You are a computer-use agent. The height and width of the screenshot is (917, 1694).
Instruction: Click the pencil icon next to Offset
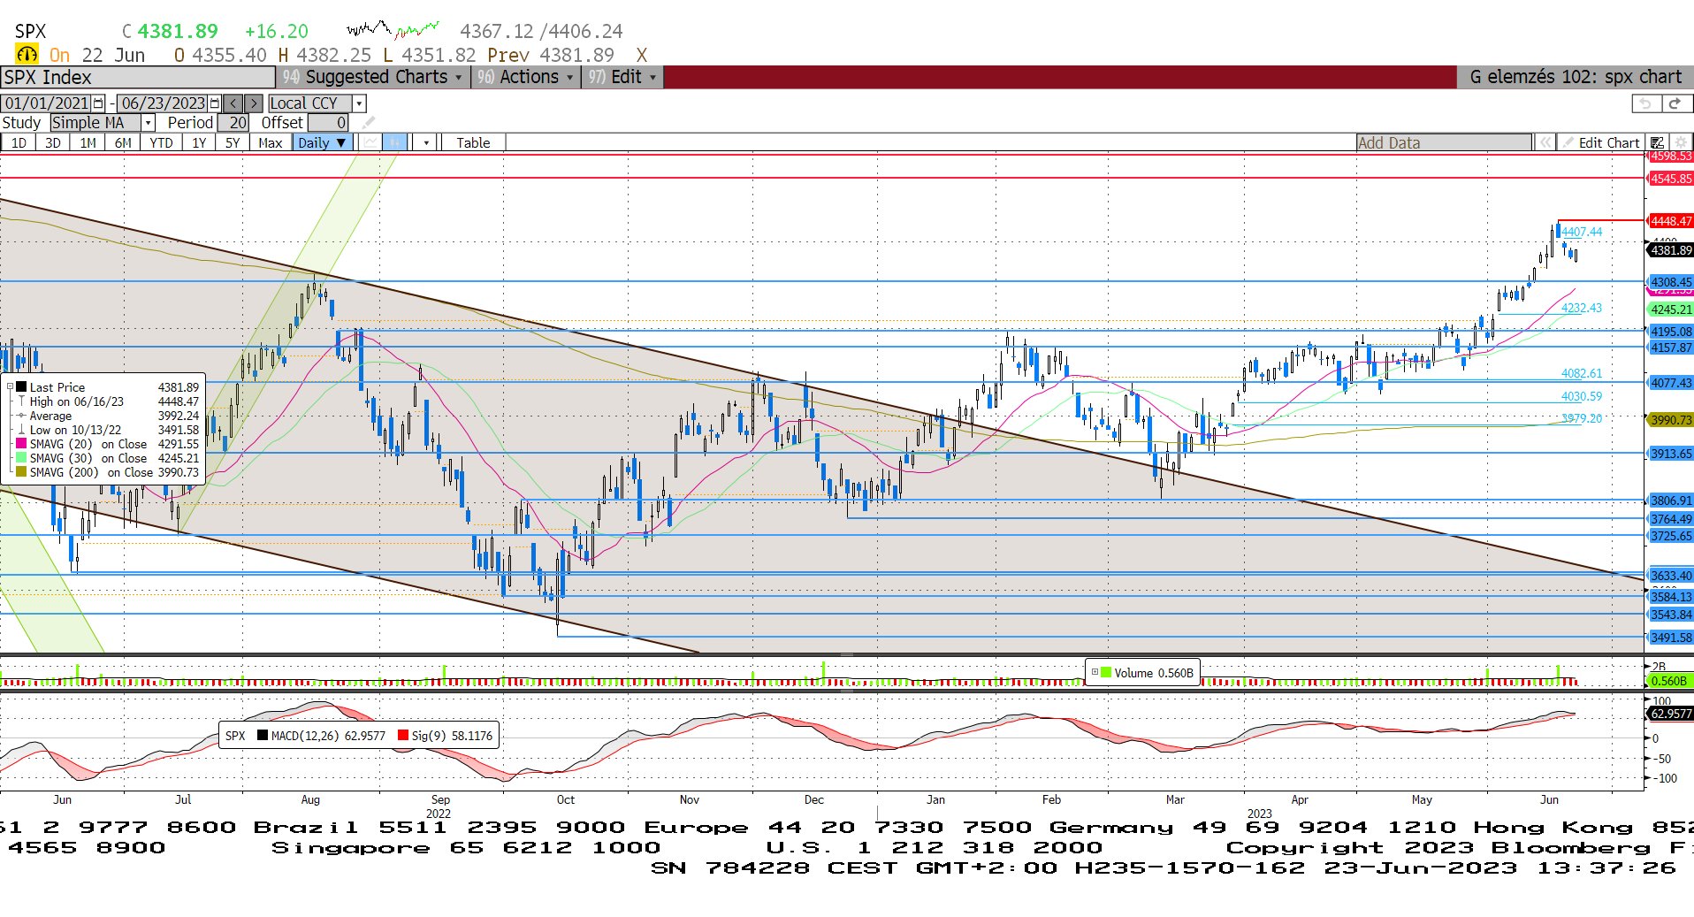[x=369, y=123]
